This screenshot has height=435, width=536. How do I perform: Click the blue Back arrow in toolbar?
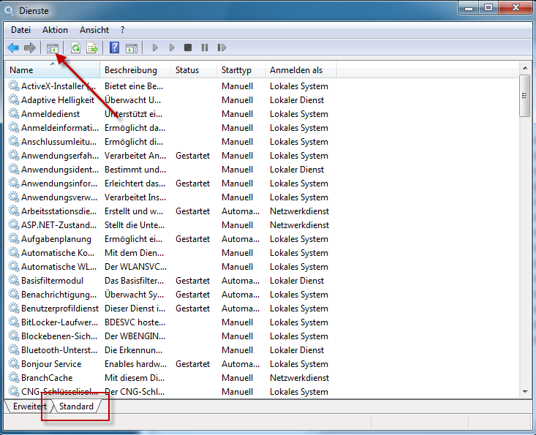(x=13, y=48)
